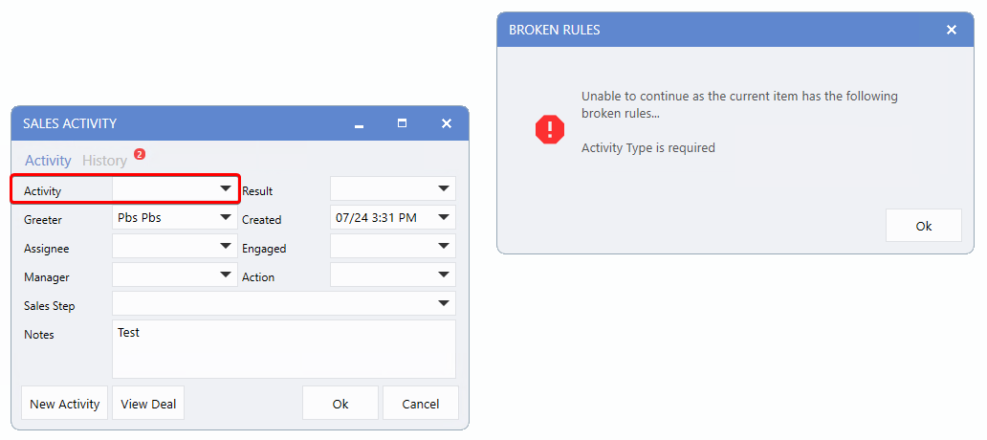
Task: Click the New Activity button
Action: point(64,404)
